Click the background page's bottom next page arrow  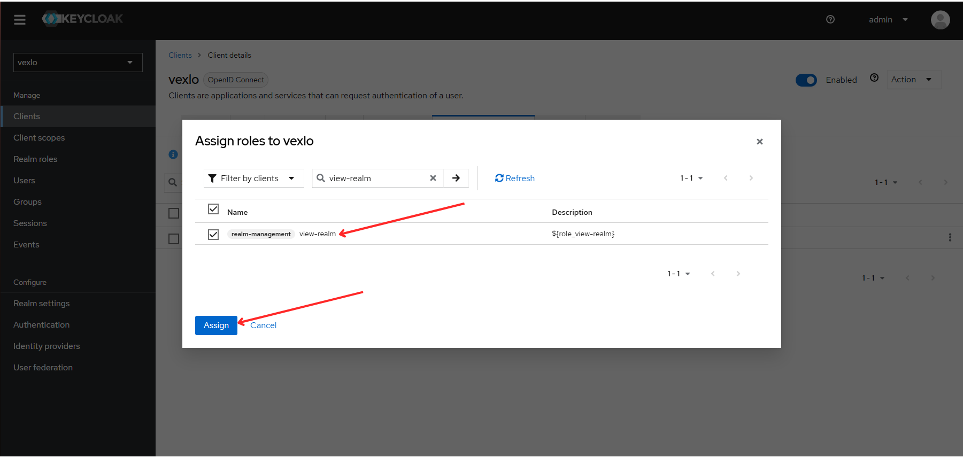tap(933, 278)
